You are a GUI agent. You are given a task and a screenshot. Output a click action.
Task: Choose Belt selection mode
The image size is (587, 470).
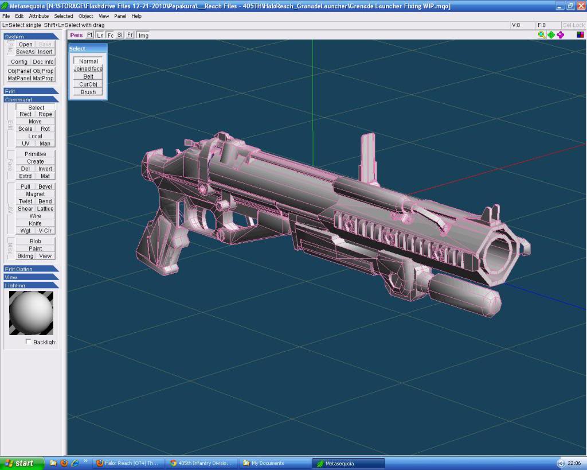(88, 76)
